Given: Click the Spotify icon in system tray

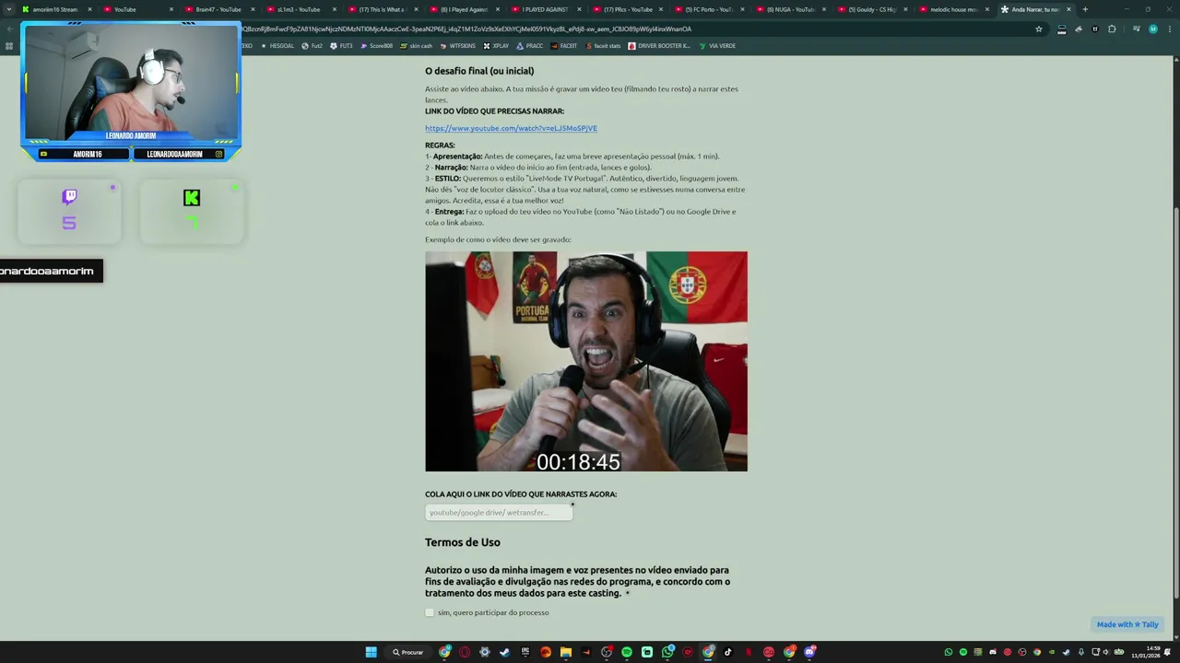Looking at the screenshot, I should [x=963, y=652].
